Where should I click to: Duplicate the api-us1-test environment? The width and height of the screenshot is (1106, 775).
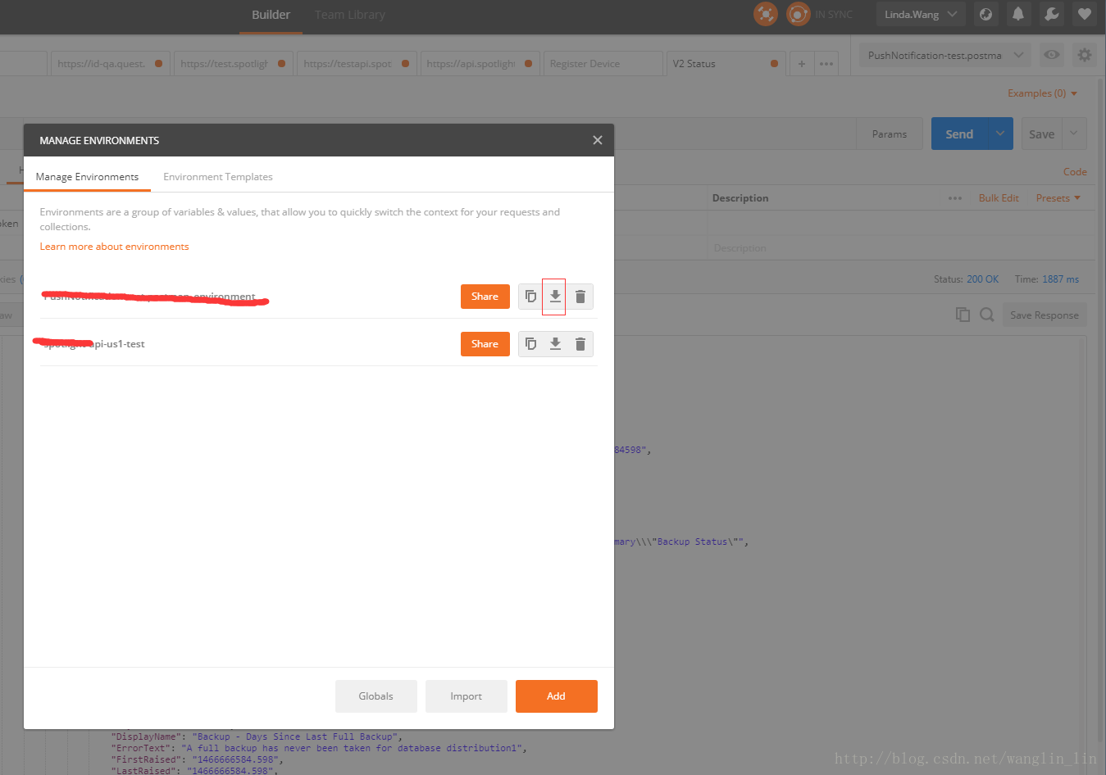coord(530,344)
